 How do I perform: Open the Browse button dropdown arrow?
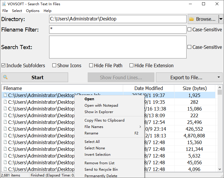(x=221, y=19)
